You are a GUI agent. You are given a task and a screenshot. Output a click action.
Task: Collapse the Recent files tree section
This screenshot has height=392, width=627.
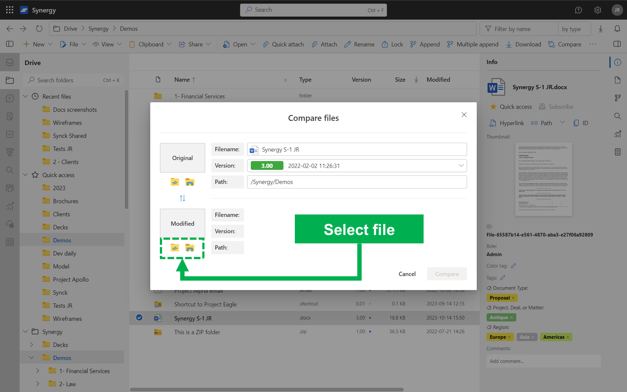[x=25, y=96]
